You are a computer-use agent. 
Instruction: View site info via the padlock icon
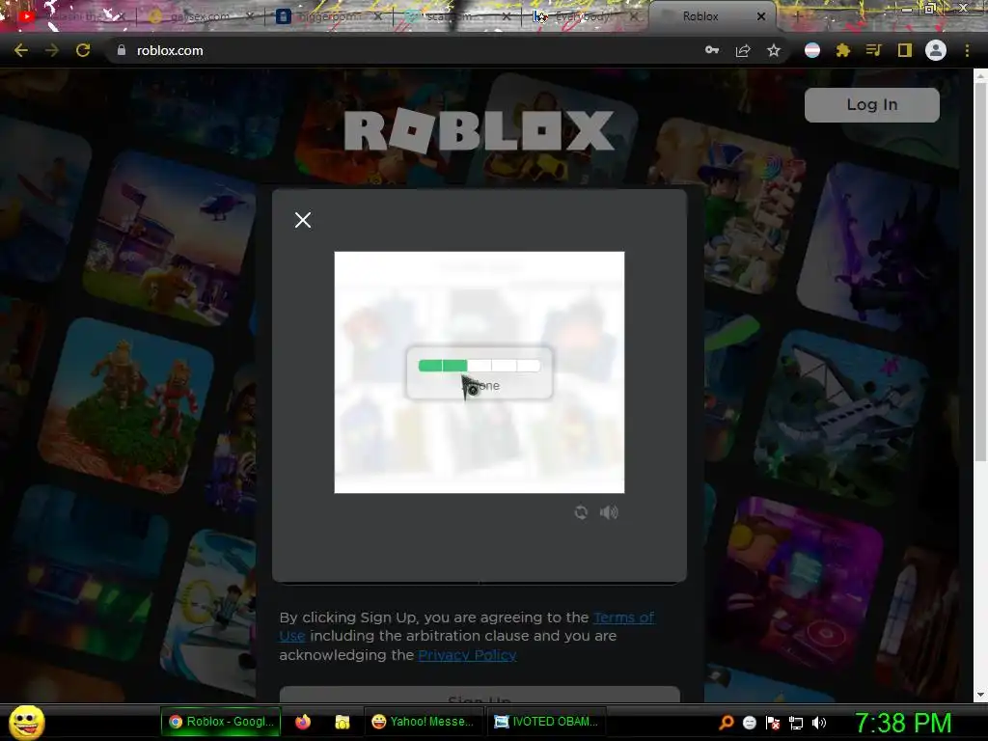tap(122, 50)
